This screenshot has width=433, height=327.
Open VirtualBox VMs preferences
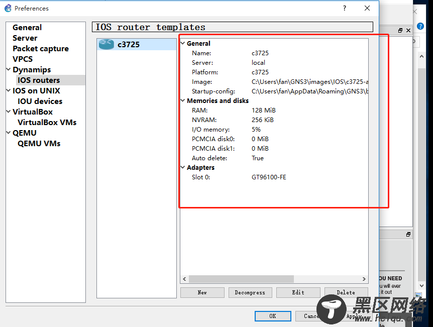(47, 123)
